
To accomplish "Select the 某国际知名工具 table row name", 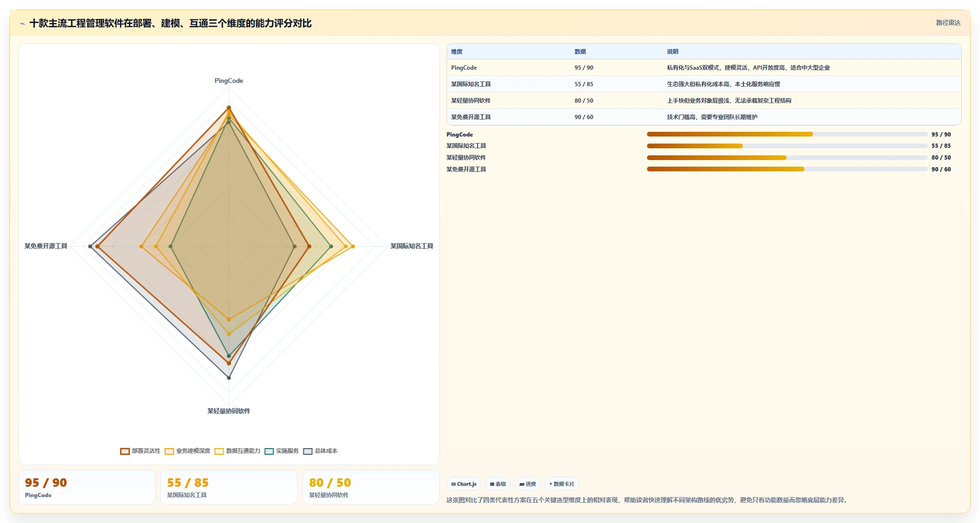I will pos(471,84).
